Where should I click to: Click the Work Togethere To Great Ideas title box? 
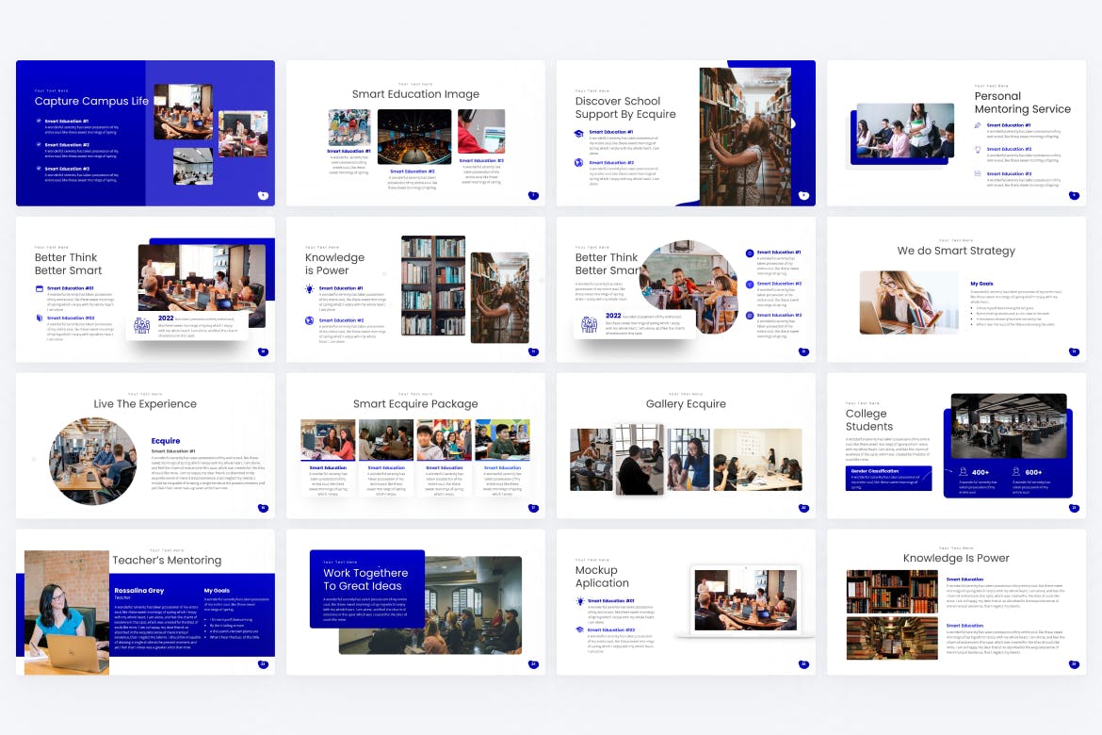tap(366, 588)
